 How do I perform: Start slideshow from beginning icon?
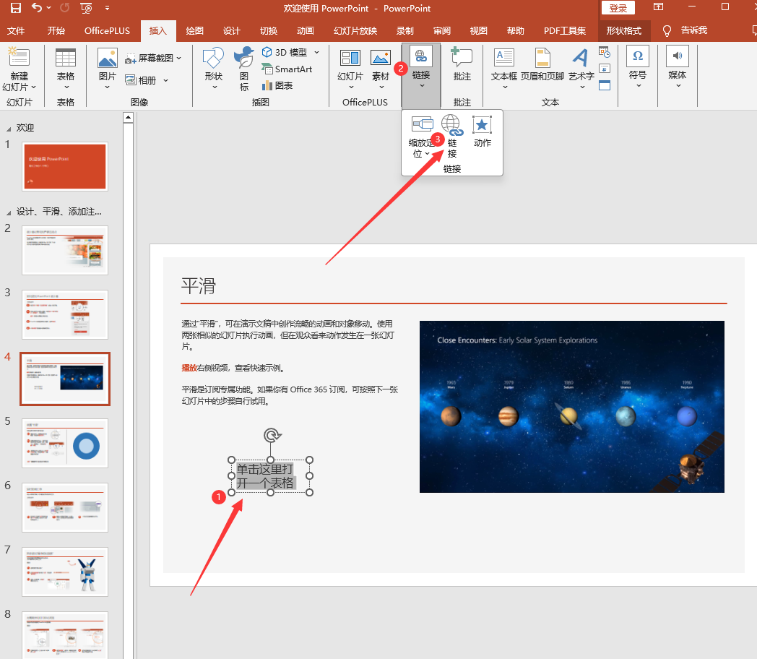[x=87, y=8]
